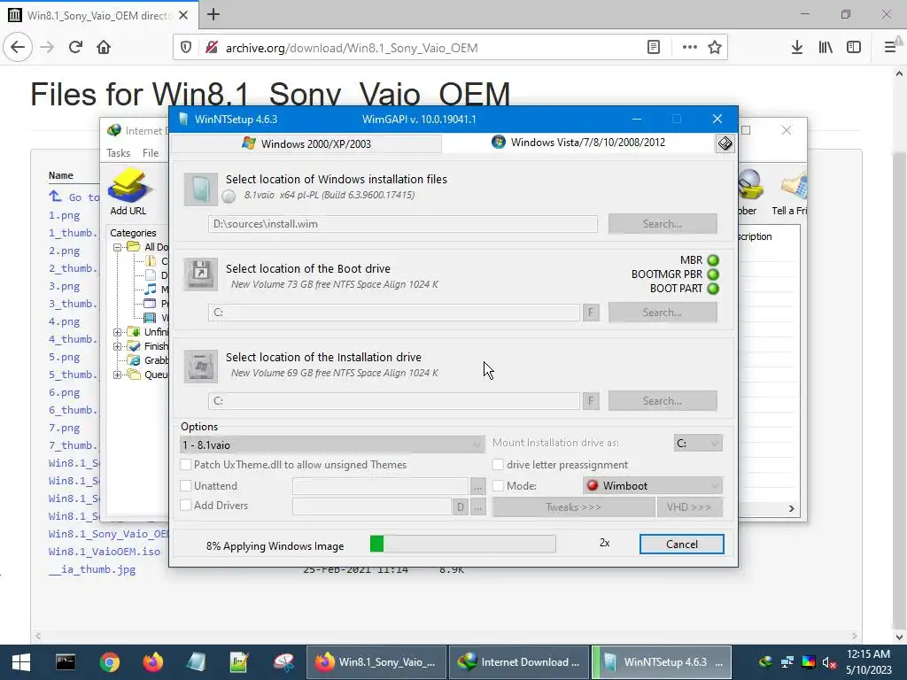This screenshot has height=680, width=907.
Task: Expand the Finished category node
Action: point(118,346)
